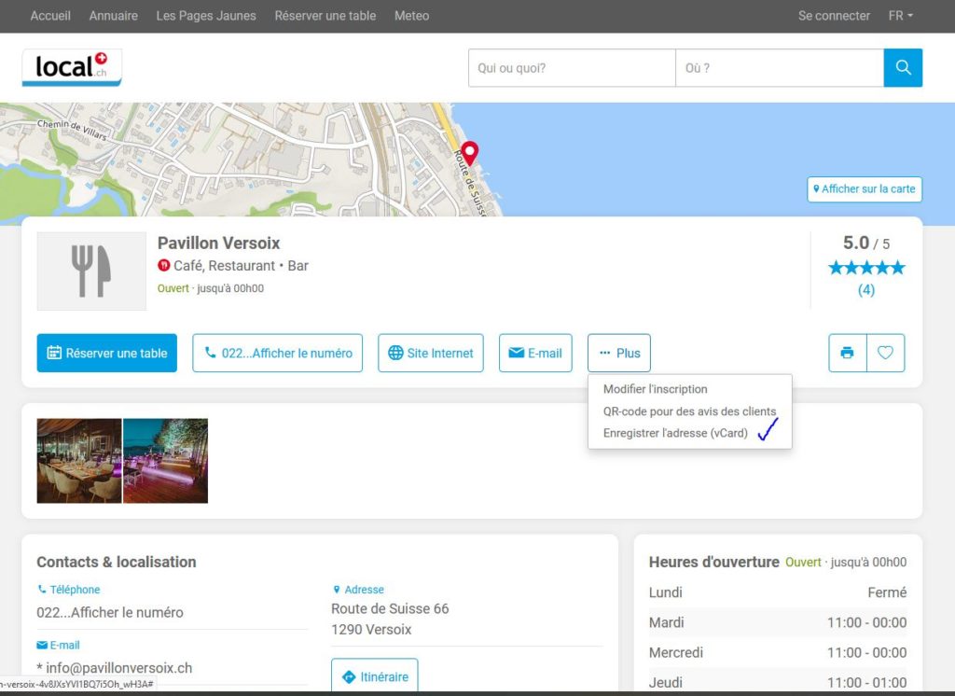Click Se connecter link

834,16
